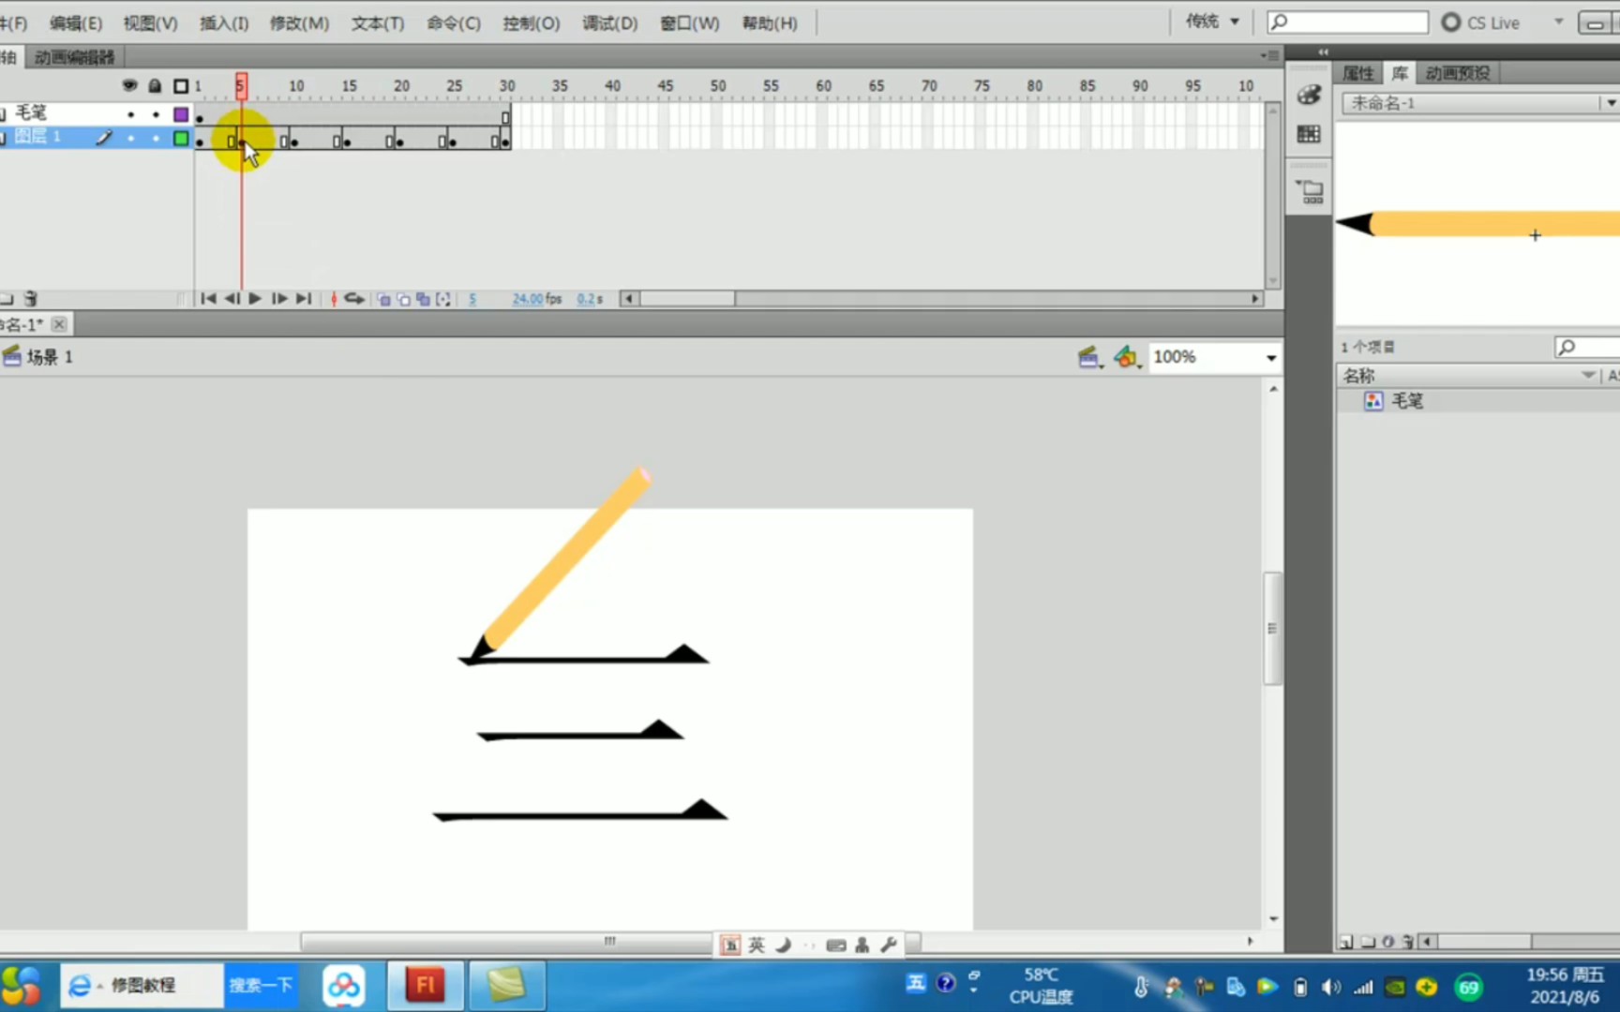1620x1012 pixels.
Task: Lock the 图层 1 layer
Action: pos(156,137)
